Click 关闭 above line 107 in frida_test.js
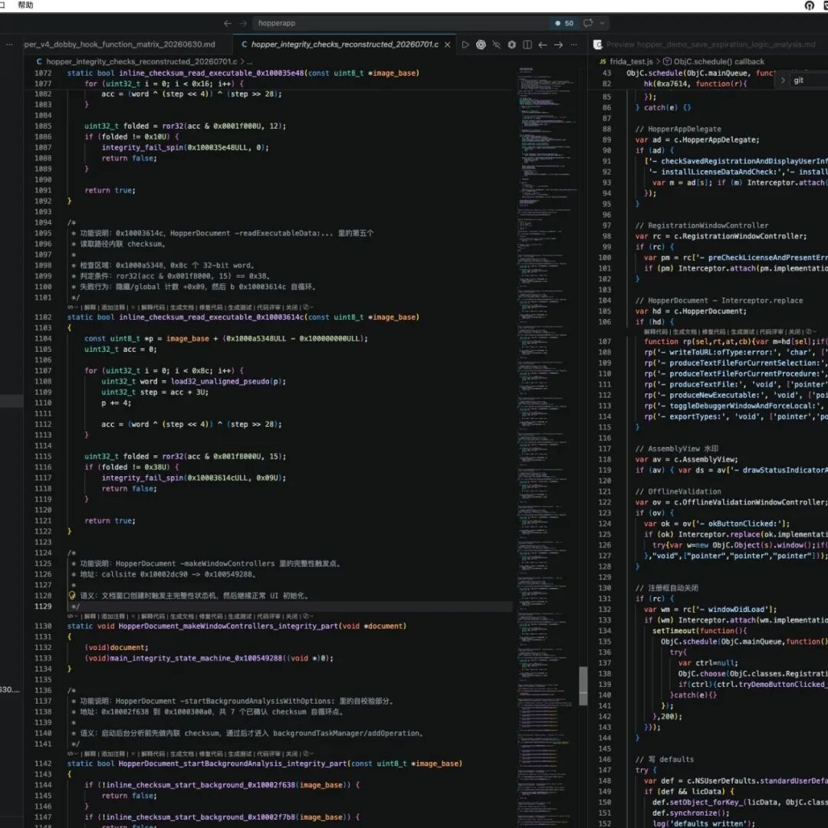This screenshot has height=828, width=828. (x=795, y=332)
